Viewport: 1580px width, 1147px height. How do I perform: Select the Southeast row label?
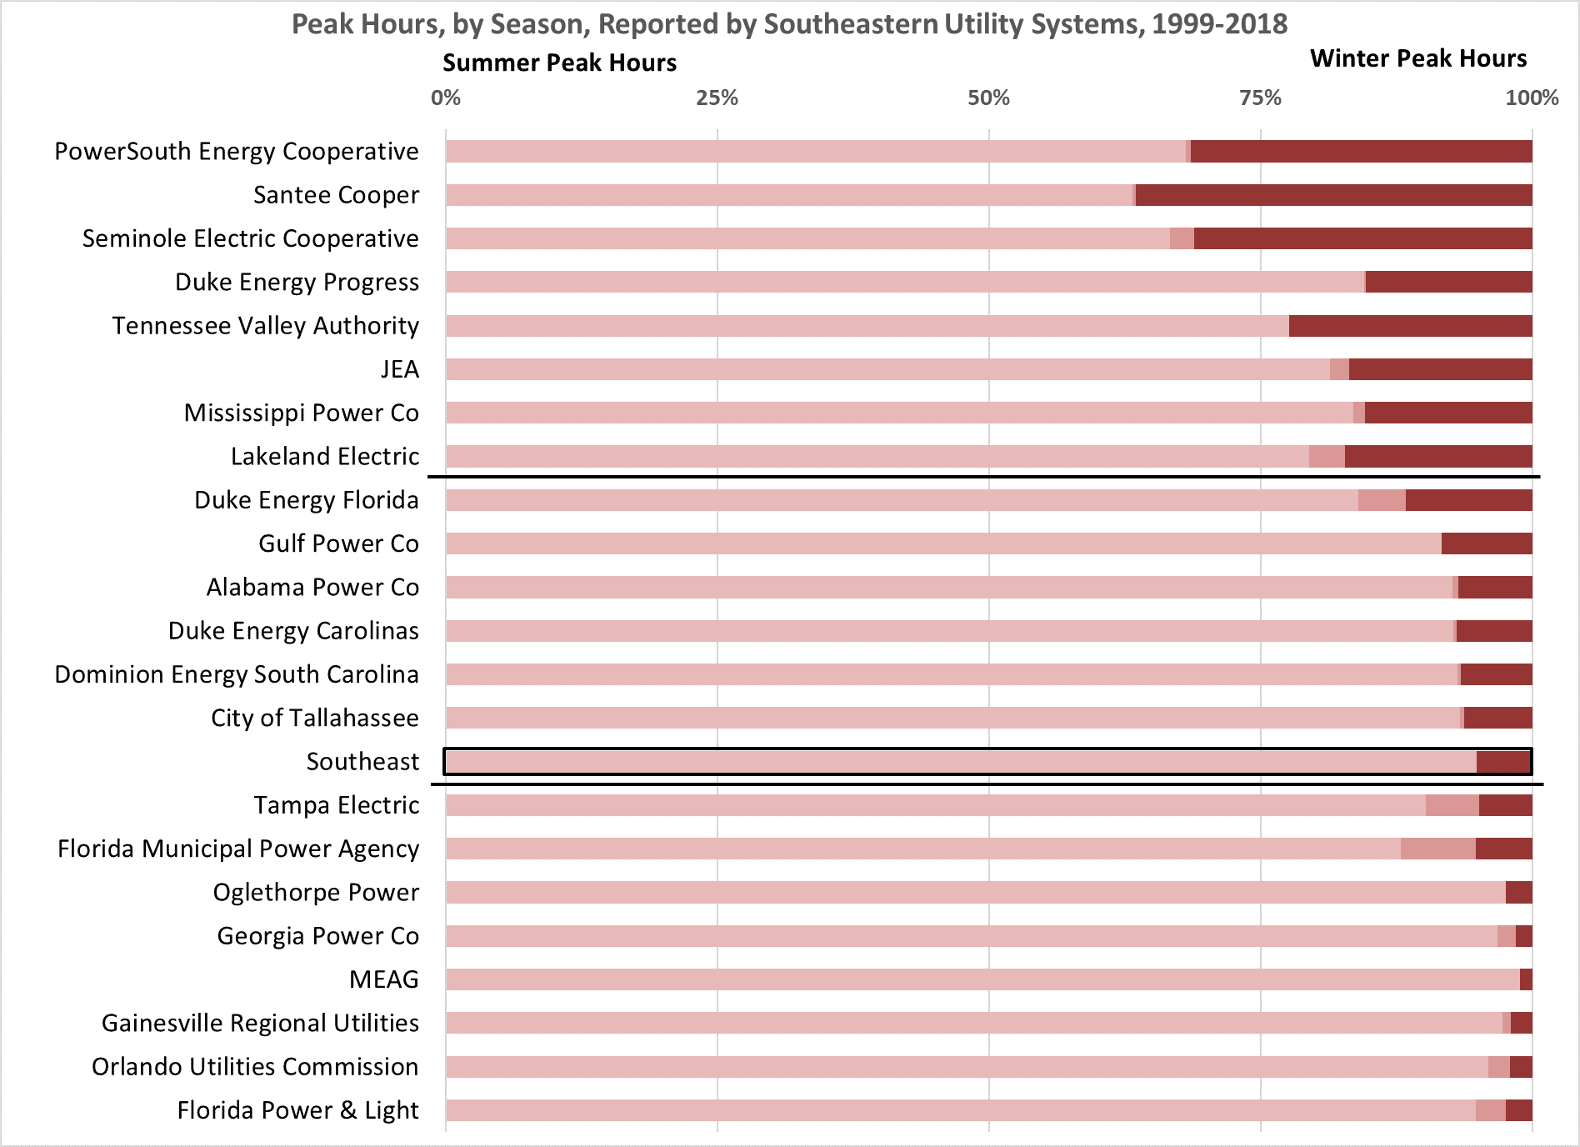click(x=362, y=762)
